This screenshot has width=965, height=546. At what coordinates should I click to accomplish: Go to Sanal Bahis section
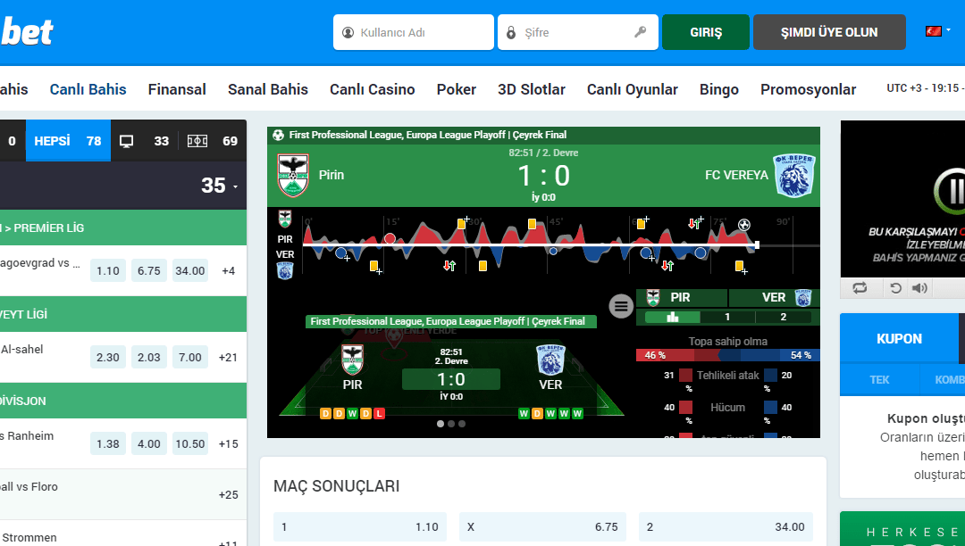pyautogui.click(x=268, y=90)
